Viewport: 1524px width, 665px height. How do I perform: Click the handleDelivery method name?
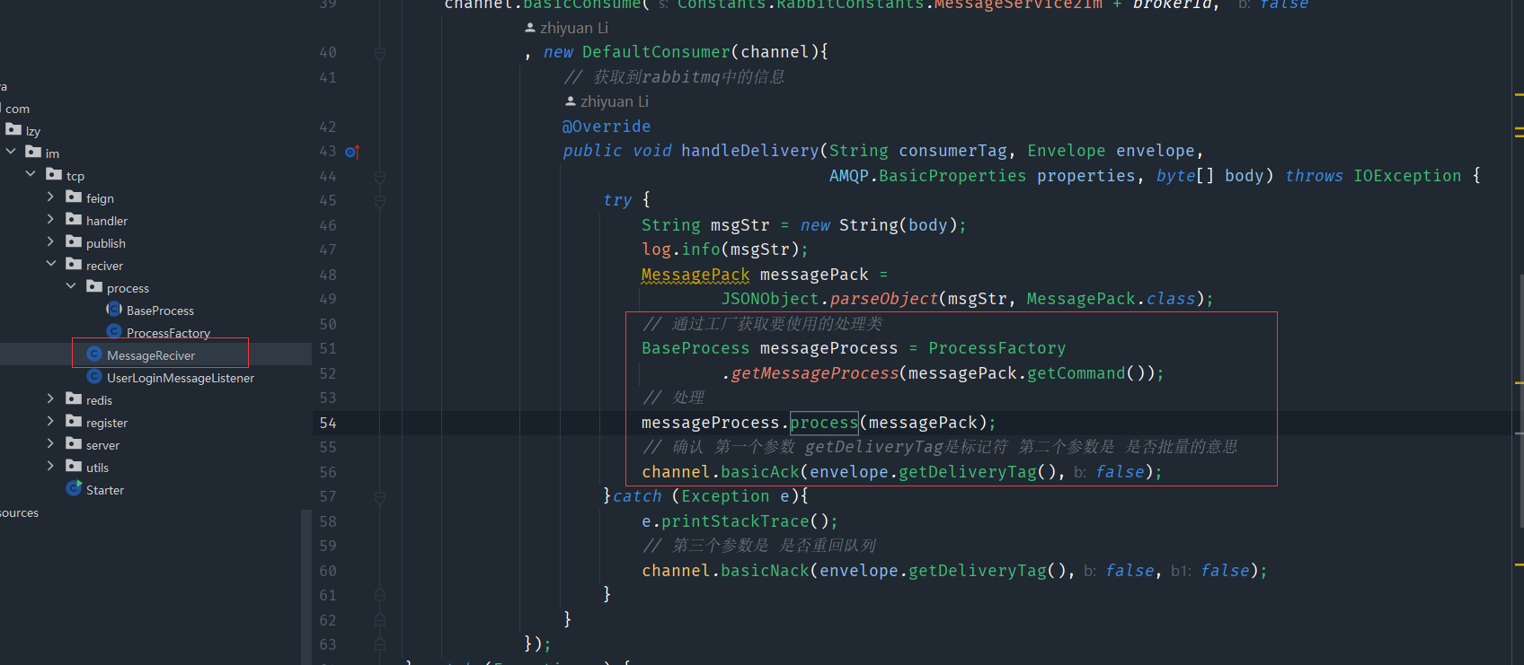pyautogui.click(x=749, y=151)
